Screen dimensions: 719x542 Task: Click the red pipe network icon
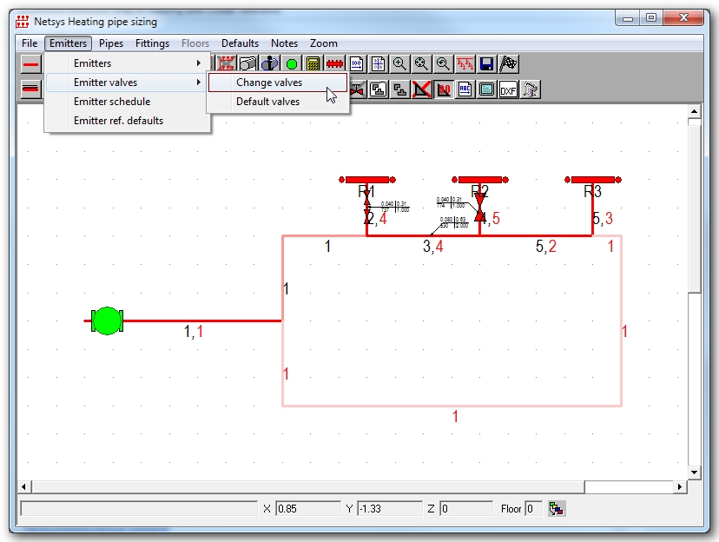pos(465,63)
